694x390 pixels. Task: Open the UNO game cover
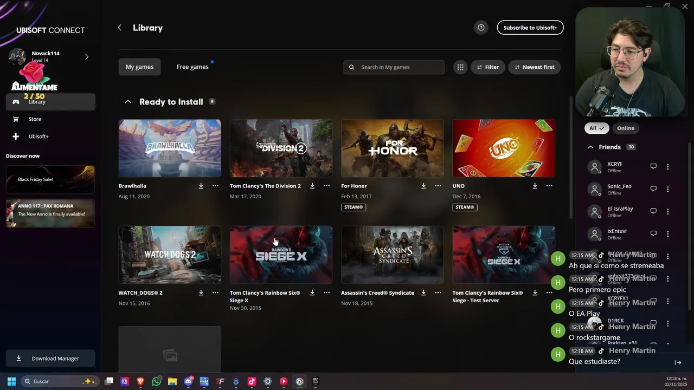504,148
